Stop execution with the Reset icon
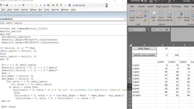Screen dimensions: 194x109 tap(44, 5)
